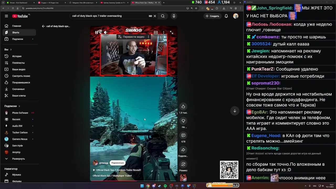Click the YouTube logo

[20, 16]
